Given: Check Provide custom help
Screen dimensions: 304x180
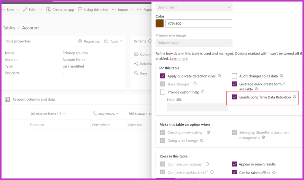Looking at the screenshot, I should coord(162,92).
